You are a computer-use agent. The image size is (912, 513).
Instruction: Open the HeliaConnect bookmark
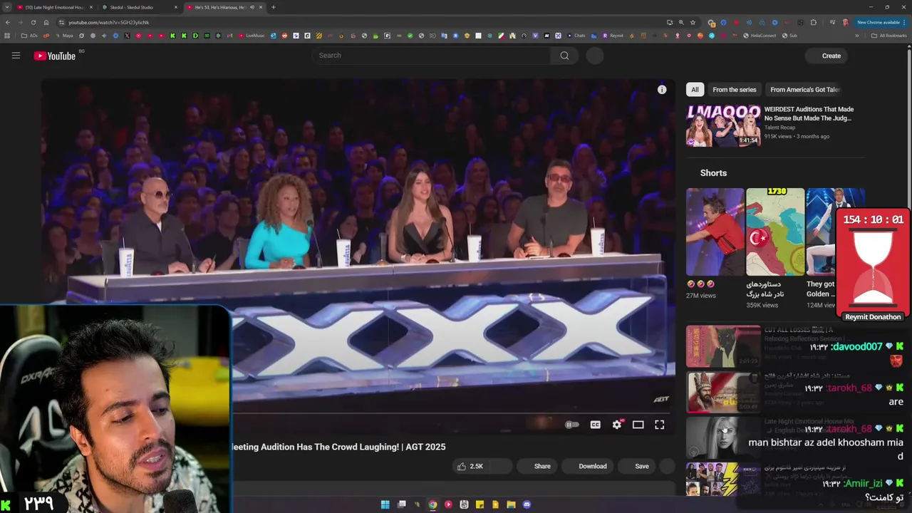point(760,36)
